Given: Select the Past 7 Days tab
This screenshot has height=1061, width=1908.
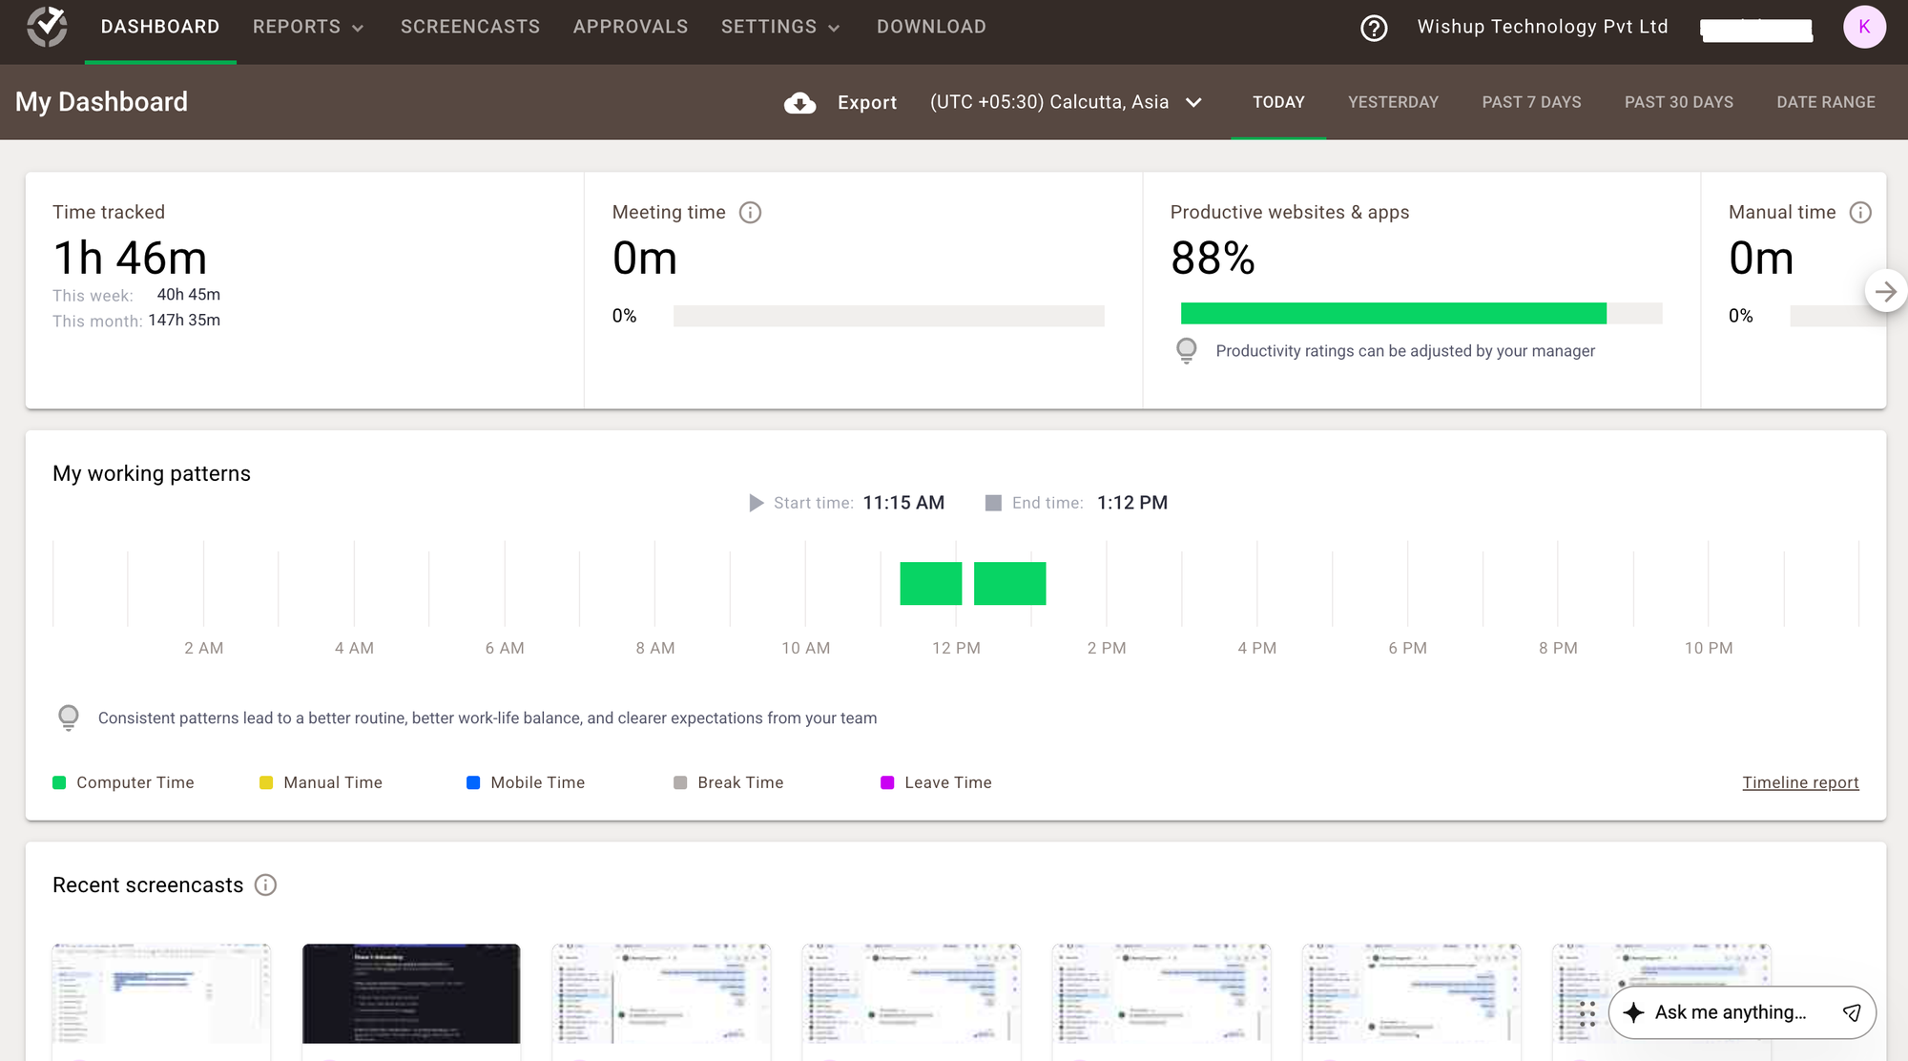Looking at the screenshot, I should pos(1531,102).
